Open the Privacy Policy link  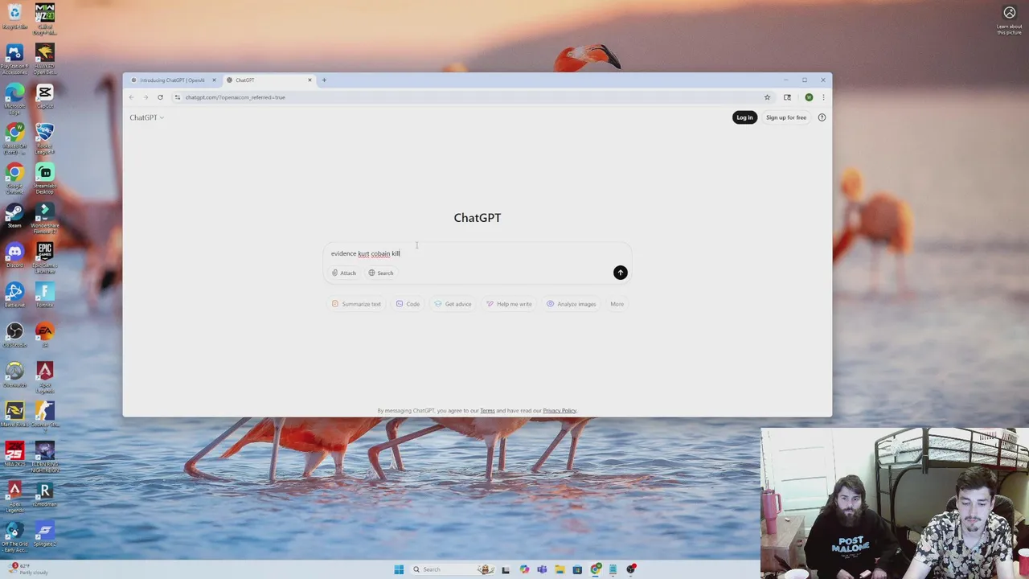tap(560, 411)
